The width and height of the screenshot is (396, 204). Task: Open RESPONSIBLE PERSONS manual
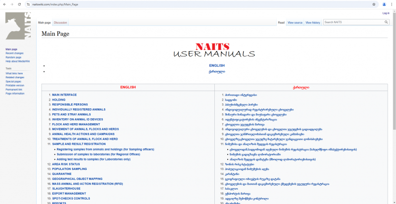click(70, 104)
